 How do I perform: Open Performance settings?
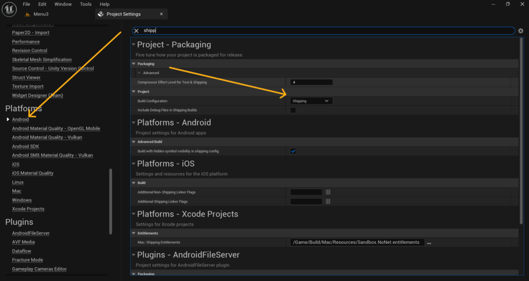[x=26, y=42]
